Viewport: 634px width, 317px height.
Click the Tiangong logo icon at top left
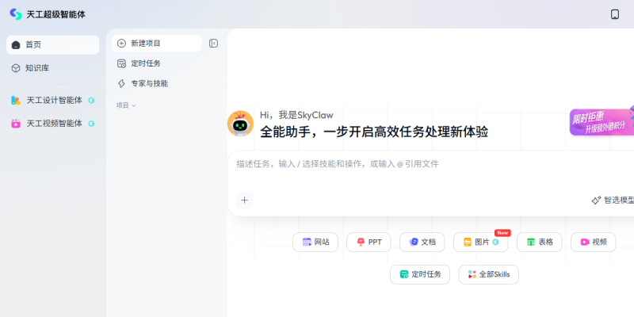pos(16,14)
